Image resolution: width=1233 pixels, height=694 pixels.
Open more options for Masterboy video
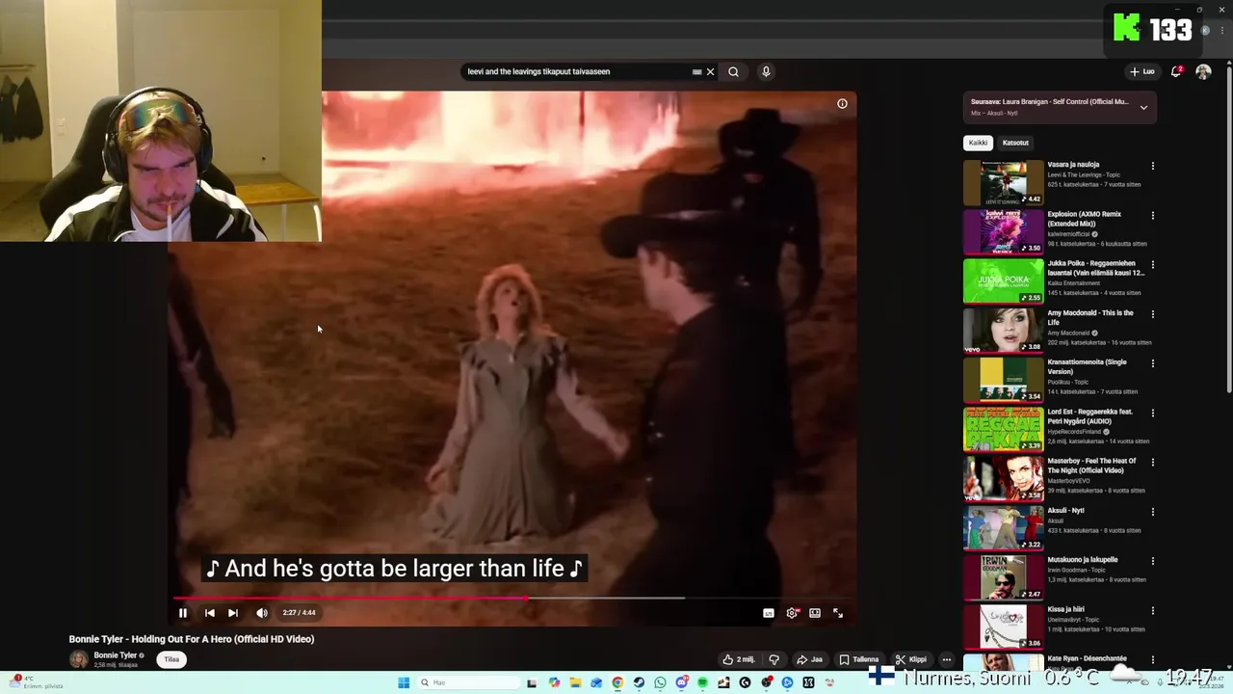point(1152,462)
